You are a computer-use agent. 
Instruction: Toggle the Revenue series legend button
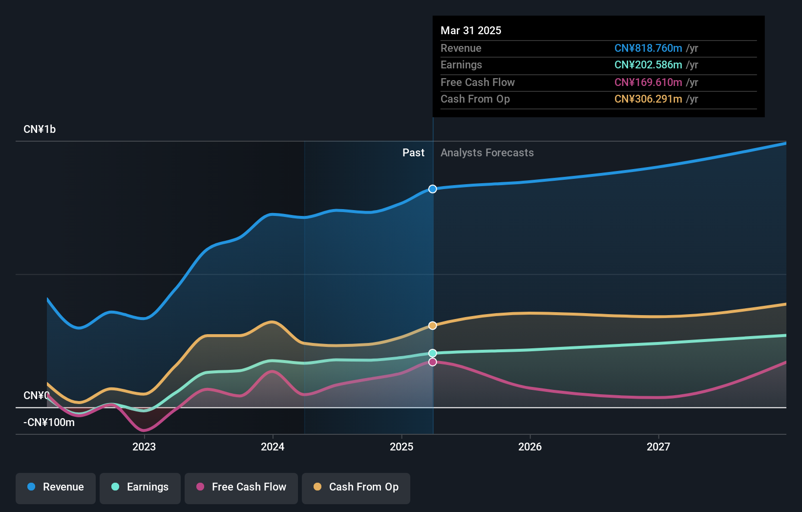point(56,488)
